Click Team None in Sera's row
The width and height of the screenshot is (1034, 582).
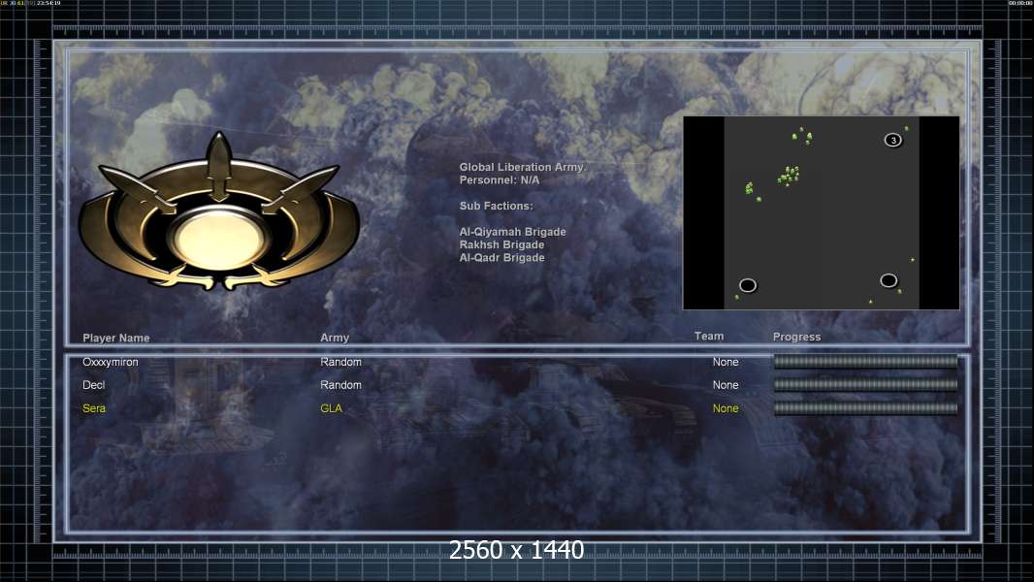pos(726,408)
